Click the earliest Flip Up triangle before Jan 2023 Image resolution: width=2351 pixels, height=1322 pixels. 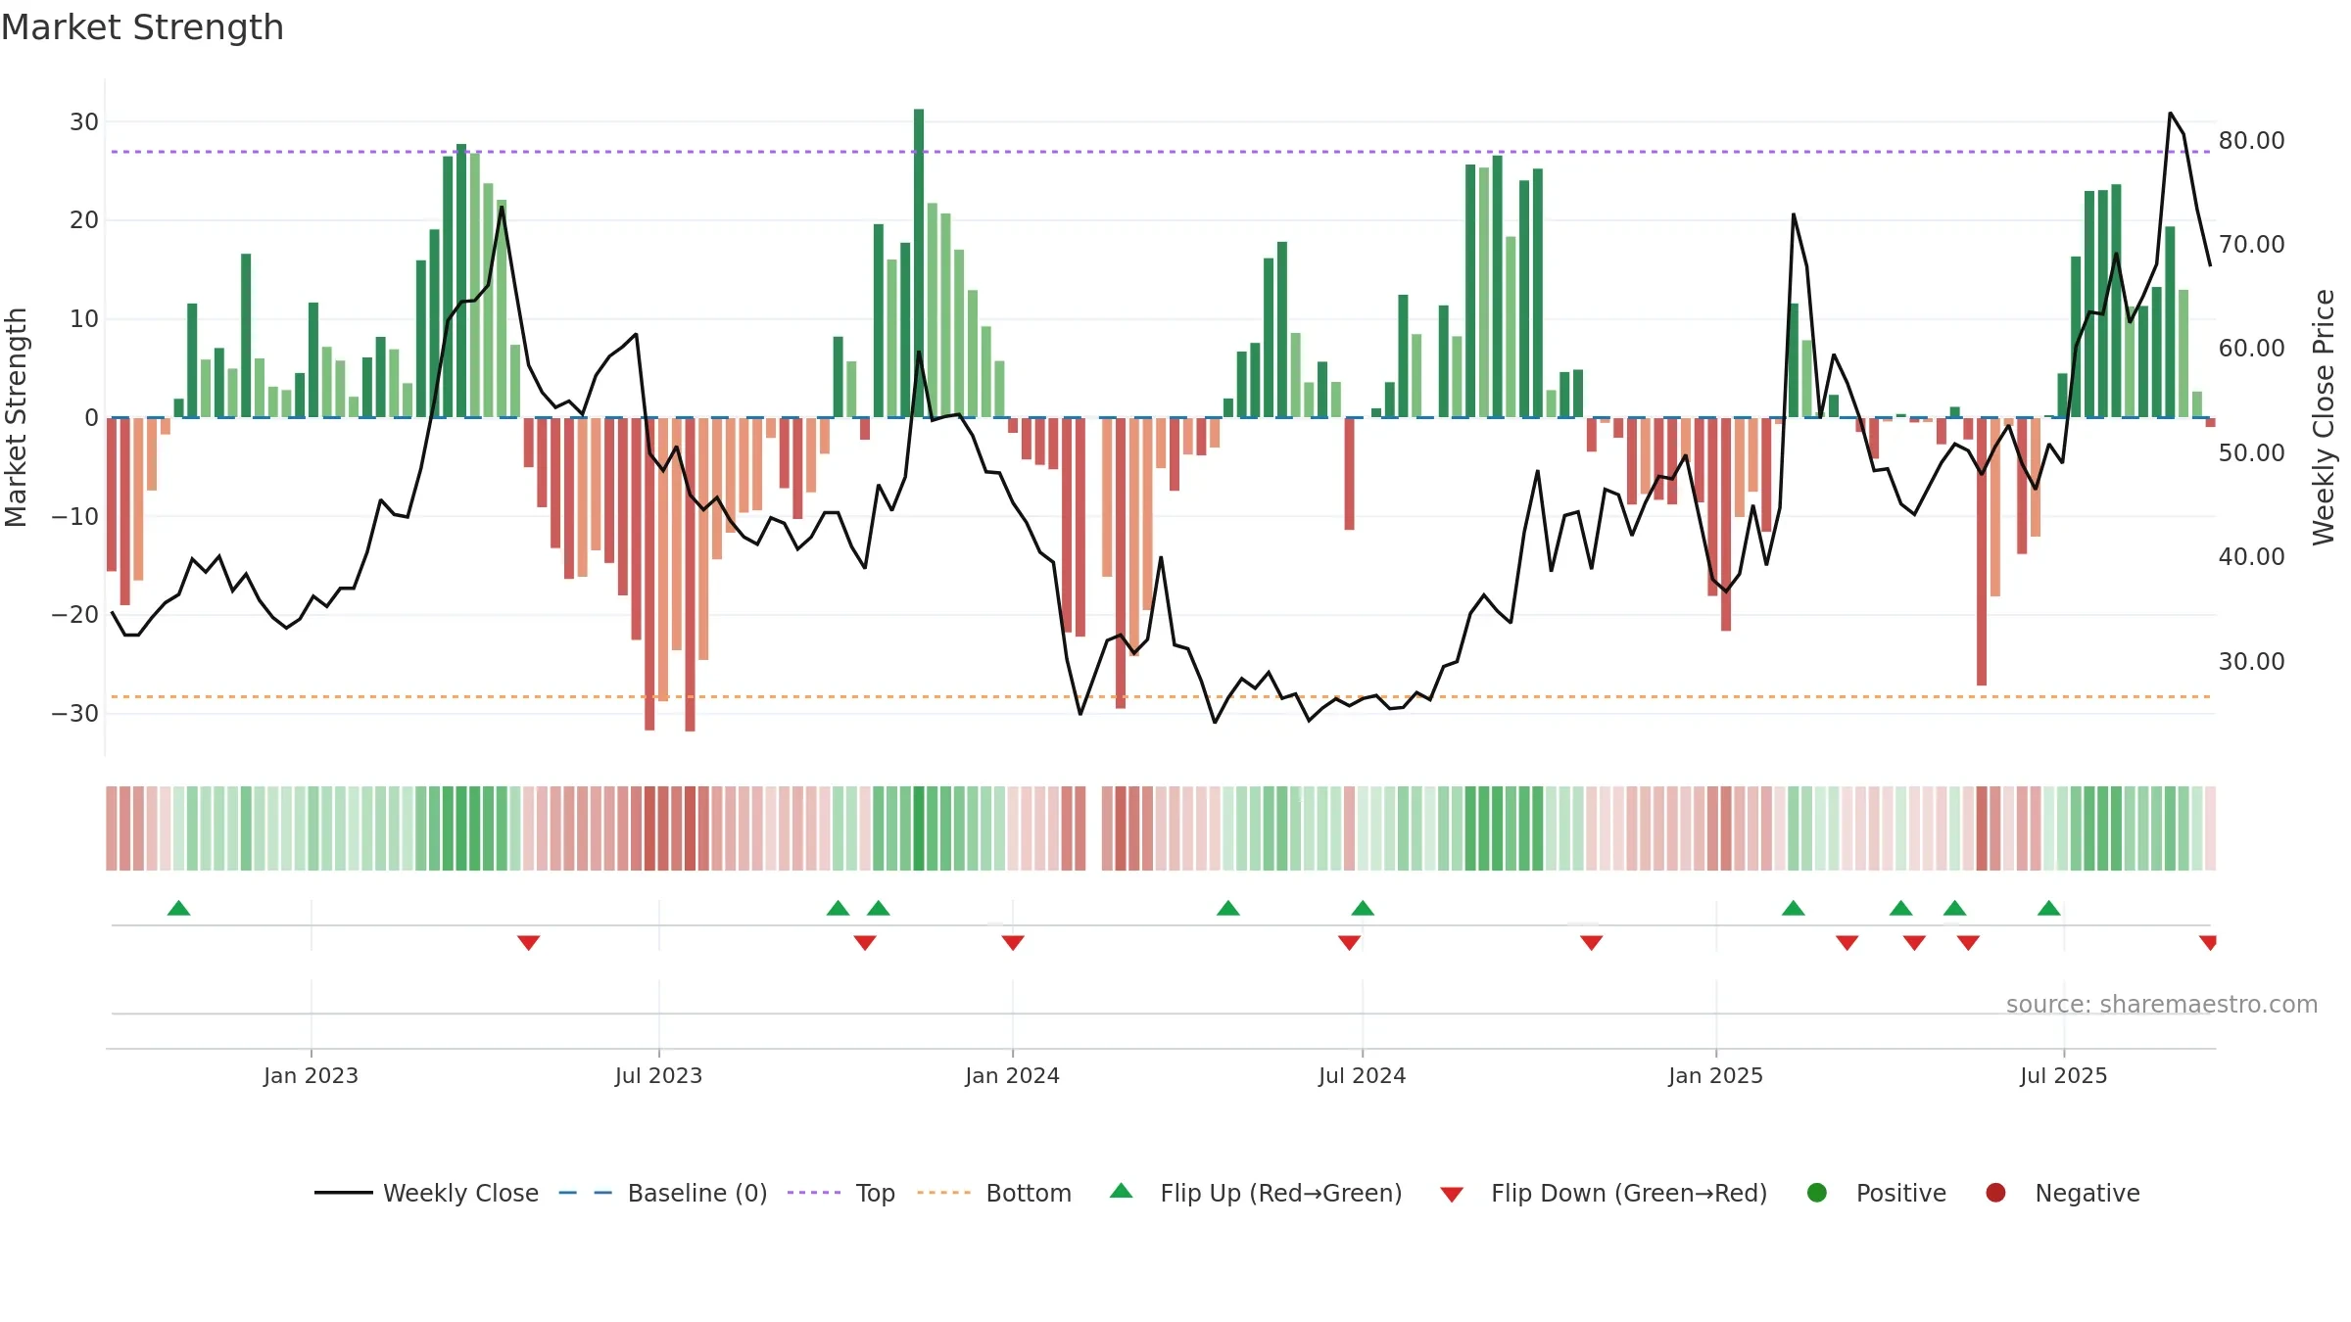(x=178, y=908)
